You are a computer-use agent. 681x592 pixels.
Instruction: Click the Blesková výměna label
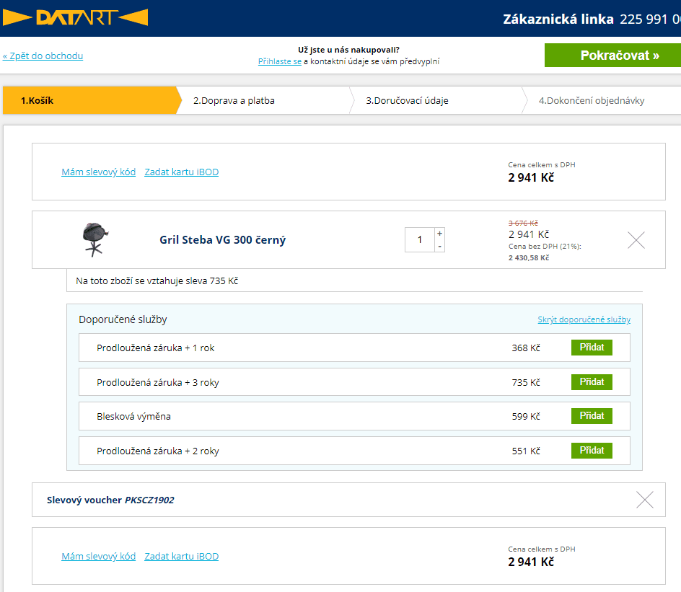coord(133,417)
